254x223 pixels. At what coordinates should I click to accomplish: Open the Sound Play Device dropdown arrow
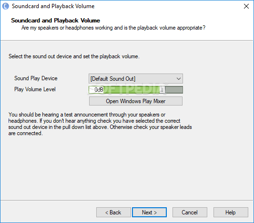coord(179,79)
